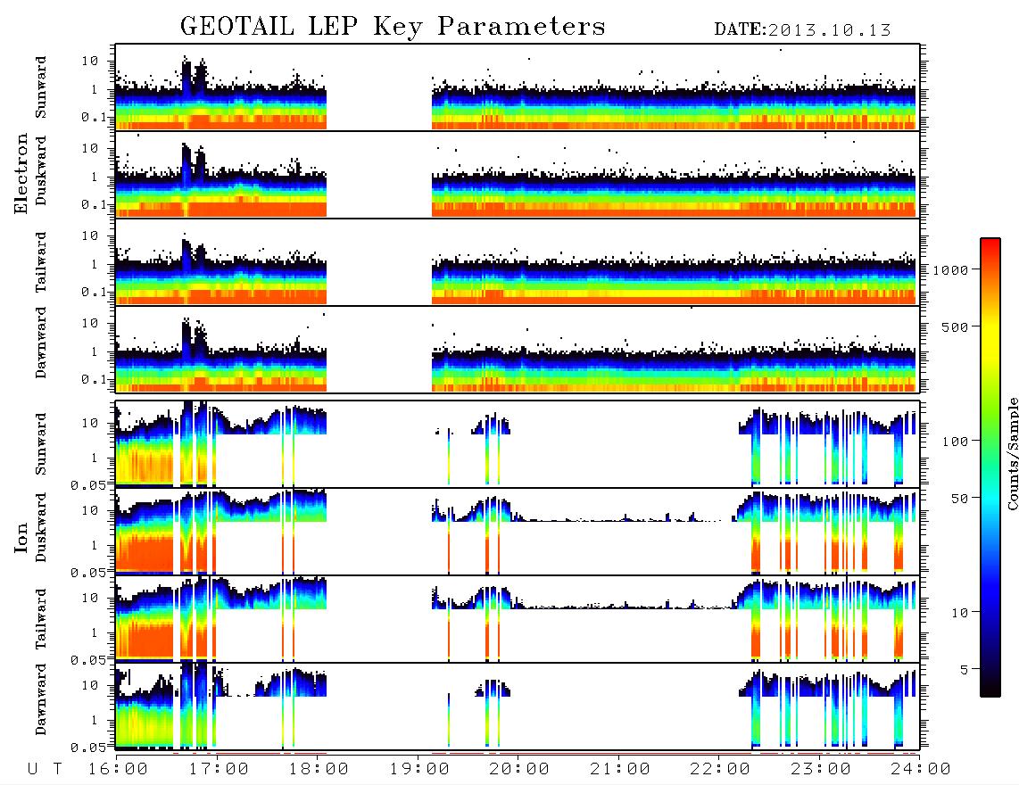Select the Electron 'Duskward' panel label
Screen dimensions: 1019x785
click(x=41, y=170)
